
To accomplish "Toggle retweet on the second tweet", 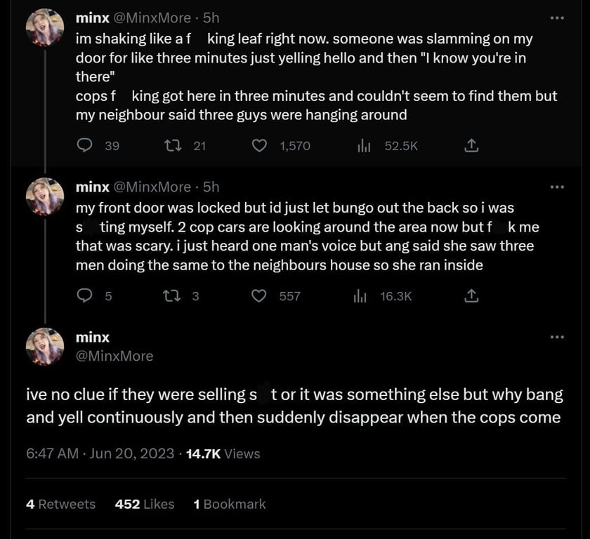I will tap(171, 295).
